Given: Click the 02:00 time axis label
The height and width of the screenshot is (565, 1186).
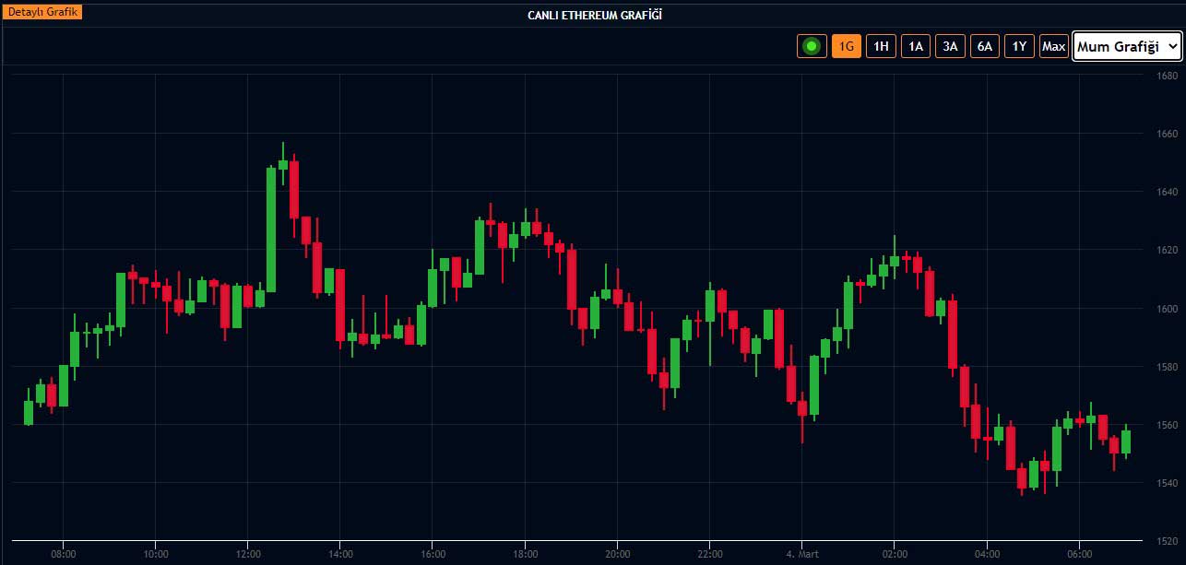Looking at the screenshot, I should tap(895, 554).
